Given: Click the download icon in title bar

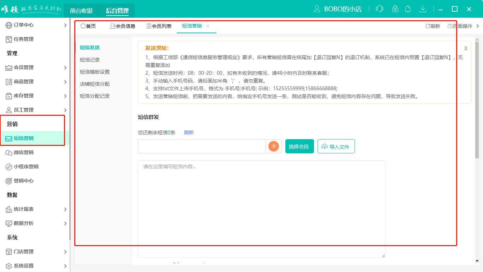Looking at the screenshot, I should click(423, 9).
